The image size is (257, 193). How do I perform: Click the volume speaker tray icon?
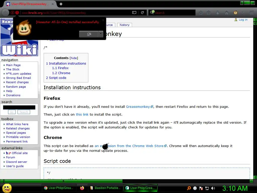(213, 188)
